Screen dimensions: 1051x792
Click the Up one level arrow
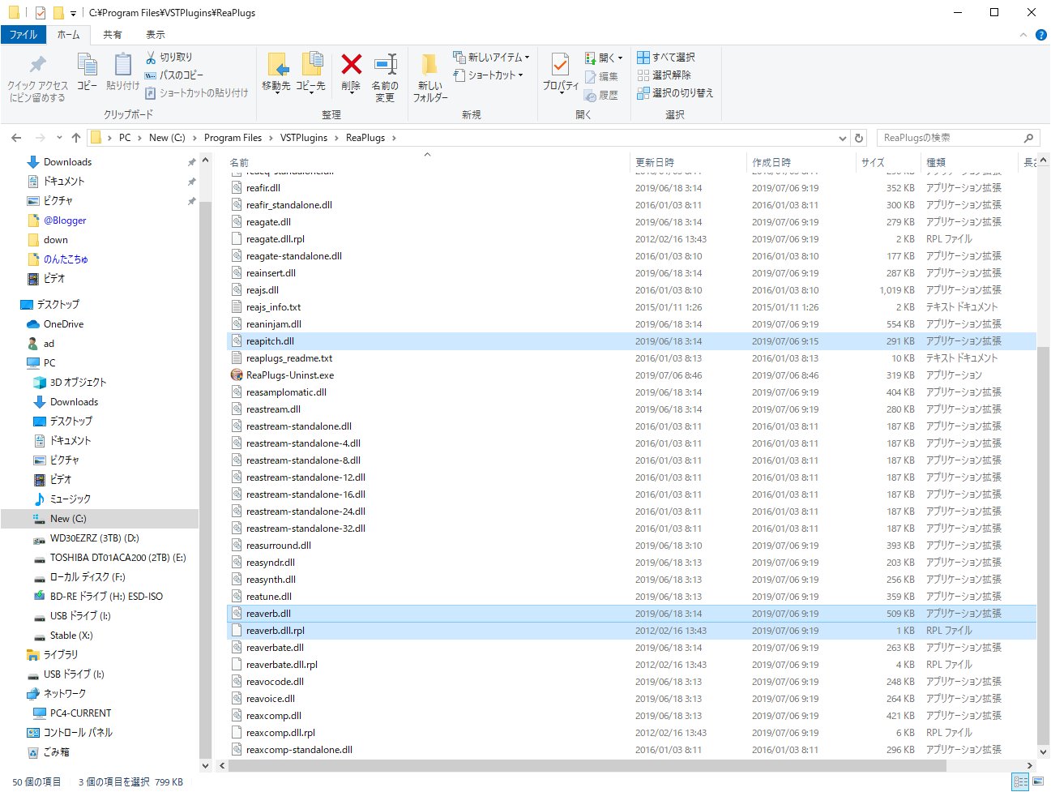tap(76, 138)
